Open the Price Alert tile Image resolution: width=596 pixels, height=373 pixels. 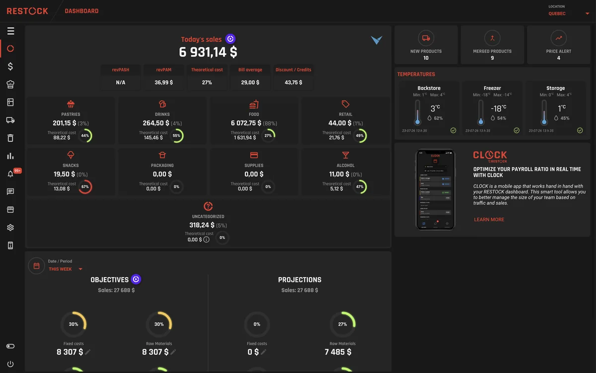[558, 45]
